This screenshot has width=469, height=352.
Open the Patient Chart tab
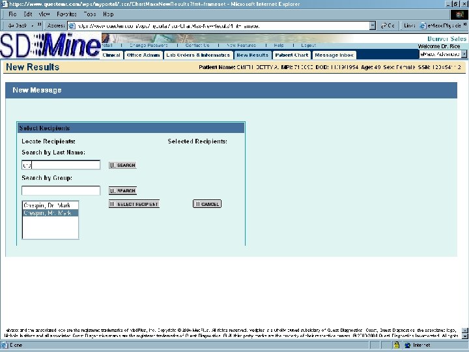292,55
